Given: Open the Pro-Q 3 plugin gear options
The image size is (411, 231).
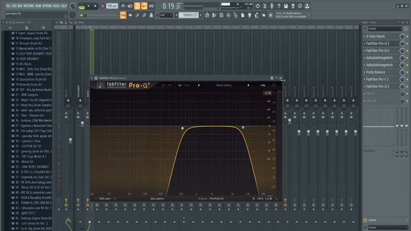Looking at the screenshot, I should (x=96, y=78).
